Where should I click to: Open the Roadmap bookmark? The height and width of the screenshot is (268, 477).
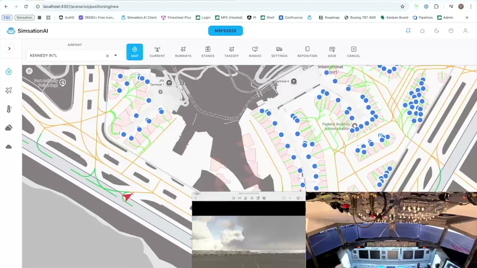pos(329,17)
